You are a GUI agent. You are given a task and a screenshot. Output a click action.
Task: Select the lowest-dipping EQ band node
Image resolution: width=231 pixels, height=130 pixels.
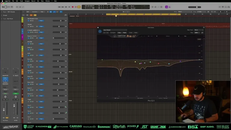coord(121,69)
